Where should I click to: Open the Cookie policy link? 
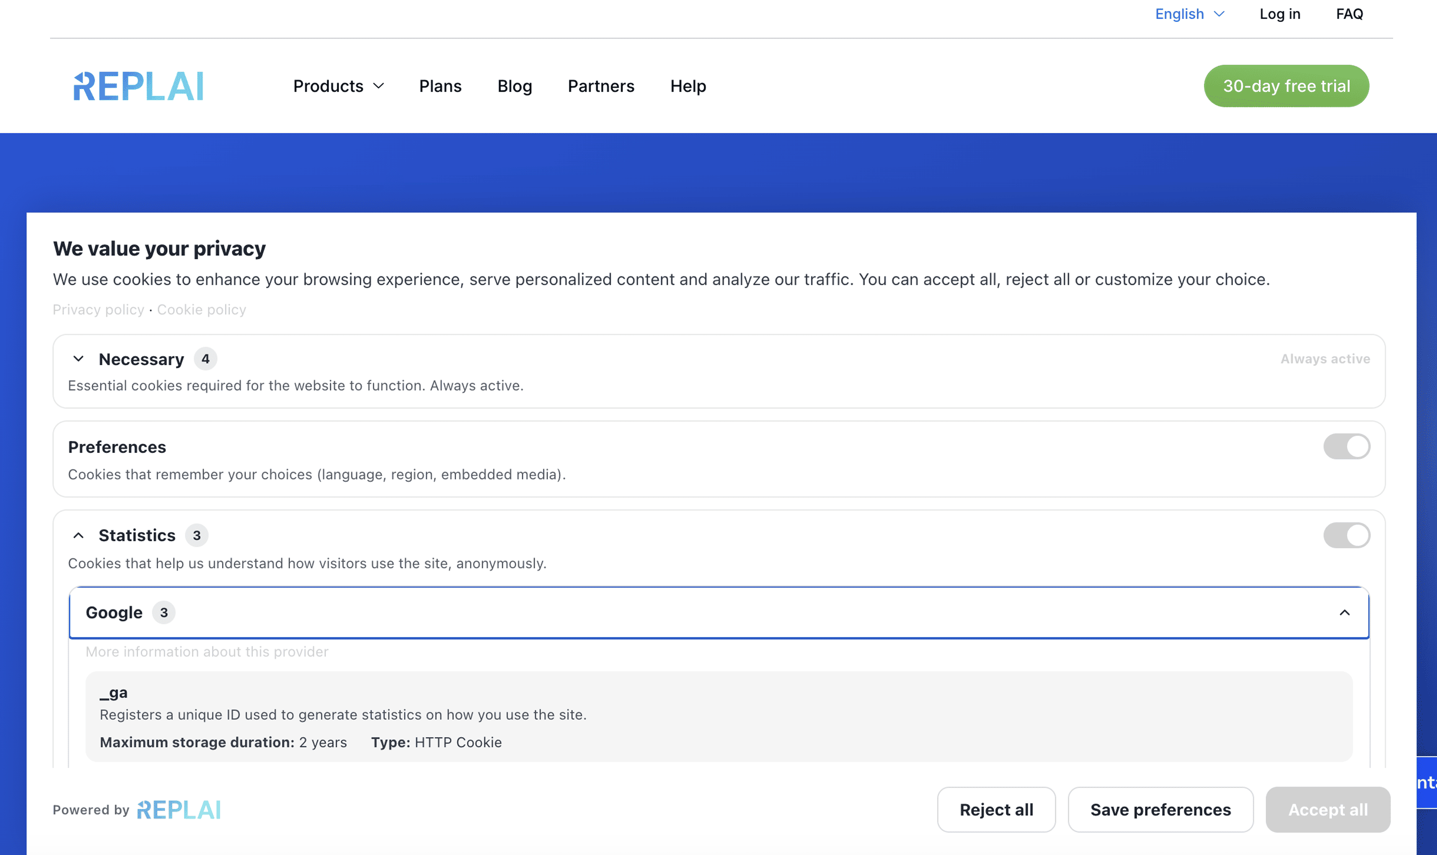coord(202,309)
